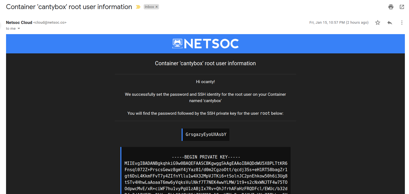The height and width of the screenshot is (194, 409).
Task: Toggle the yellow importance marker
Action: (x=138, y=7)
